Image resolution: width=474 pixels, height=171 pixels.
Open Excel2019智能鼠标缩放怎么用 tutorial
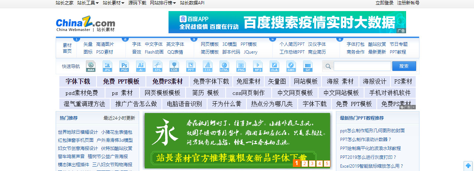pos(372,166)
